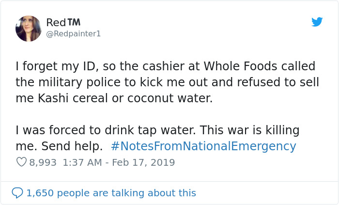The width and height of the screenshot is (339, 205).
Task: Click the number "1,650" in the footer
Action: pos(41,193)
